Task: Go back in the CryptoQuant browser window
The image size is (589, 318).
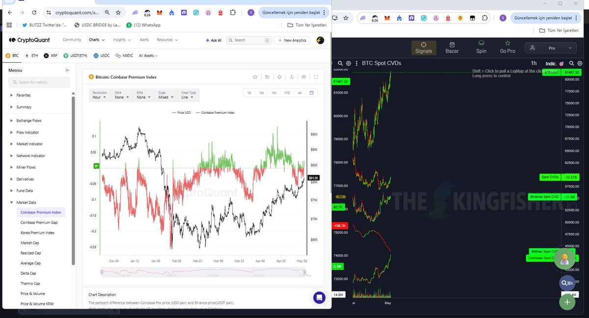Action: [x=10, y=12]
